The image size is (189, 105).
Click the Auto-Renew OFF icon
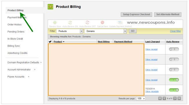click(x=88, y=22)
